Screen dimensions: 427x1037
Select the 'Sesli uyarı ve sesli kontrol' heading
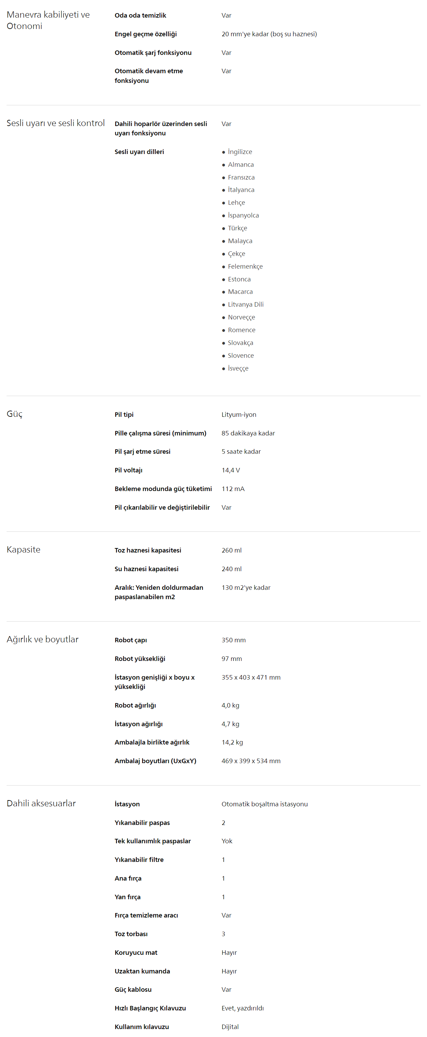coord(56,123)
